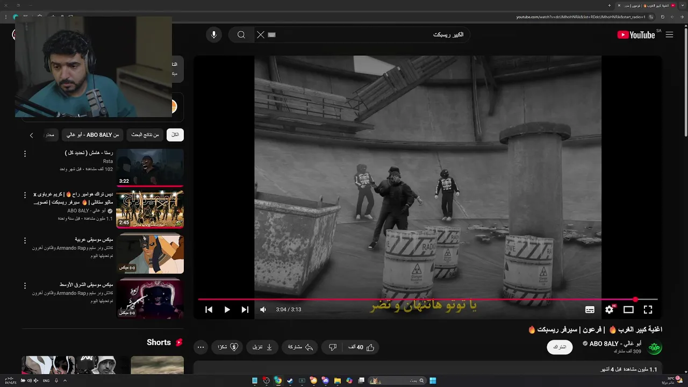
Task: Open File Explorer from the taskbar
Action: click(338, 381)
